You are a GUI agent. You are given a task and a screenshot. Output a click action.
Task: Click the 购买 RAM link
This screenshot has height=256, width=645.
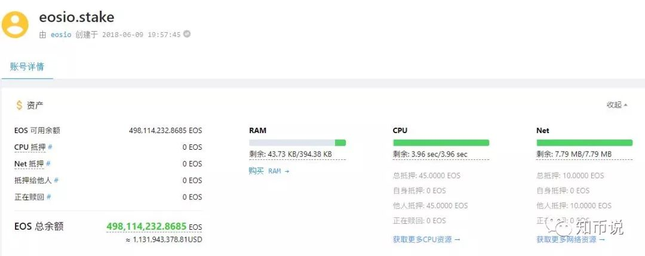point(269,171)
